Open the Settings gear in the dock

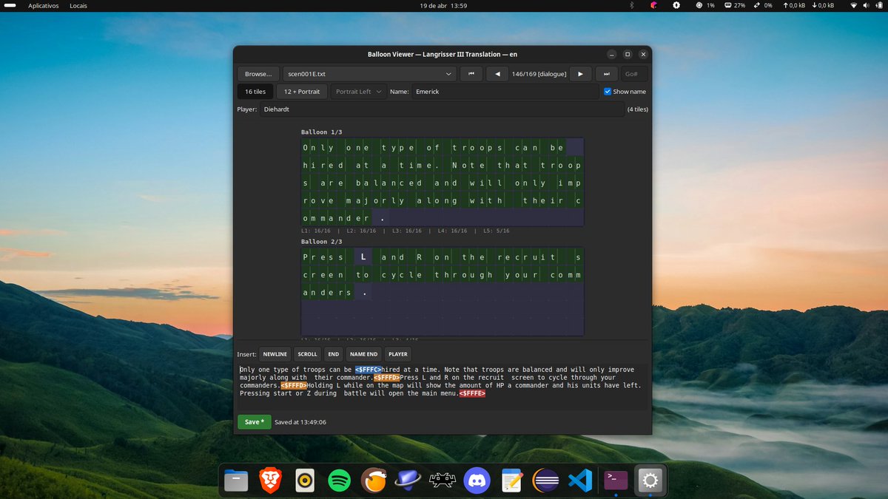(650, 481)
